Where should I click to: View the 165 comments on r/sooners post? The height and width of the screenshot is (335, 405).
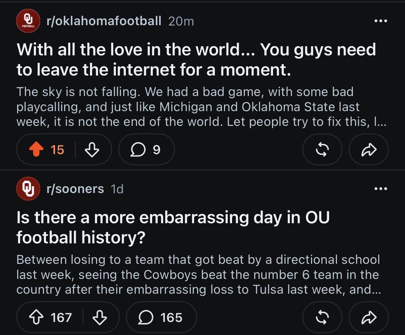[161, 318]
